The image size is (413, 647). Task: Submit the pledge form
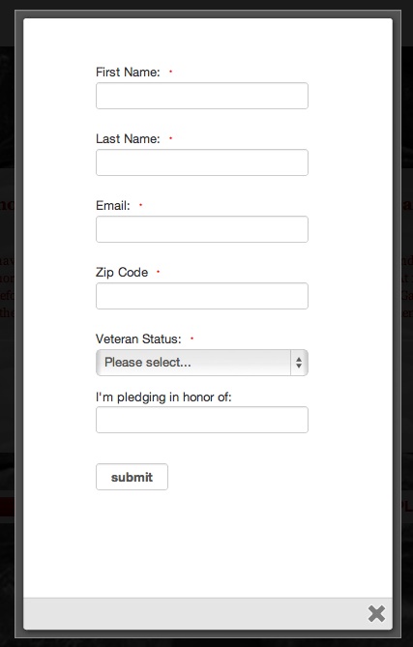(x=132, y=477)
